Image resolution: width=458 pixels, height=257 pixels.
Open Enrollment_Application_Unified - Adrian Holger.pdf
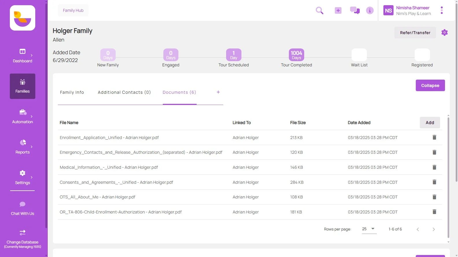click(109, 138)
